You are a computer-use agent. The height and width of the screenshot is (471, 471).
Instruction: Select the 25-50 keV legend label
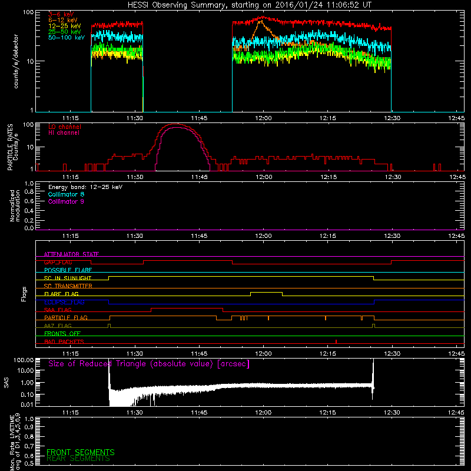coord(65,32)
